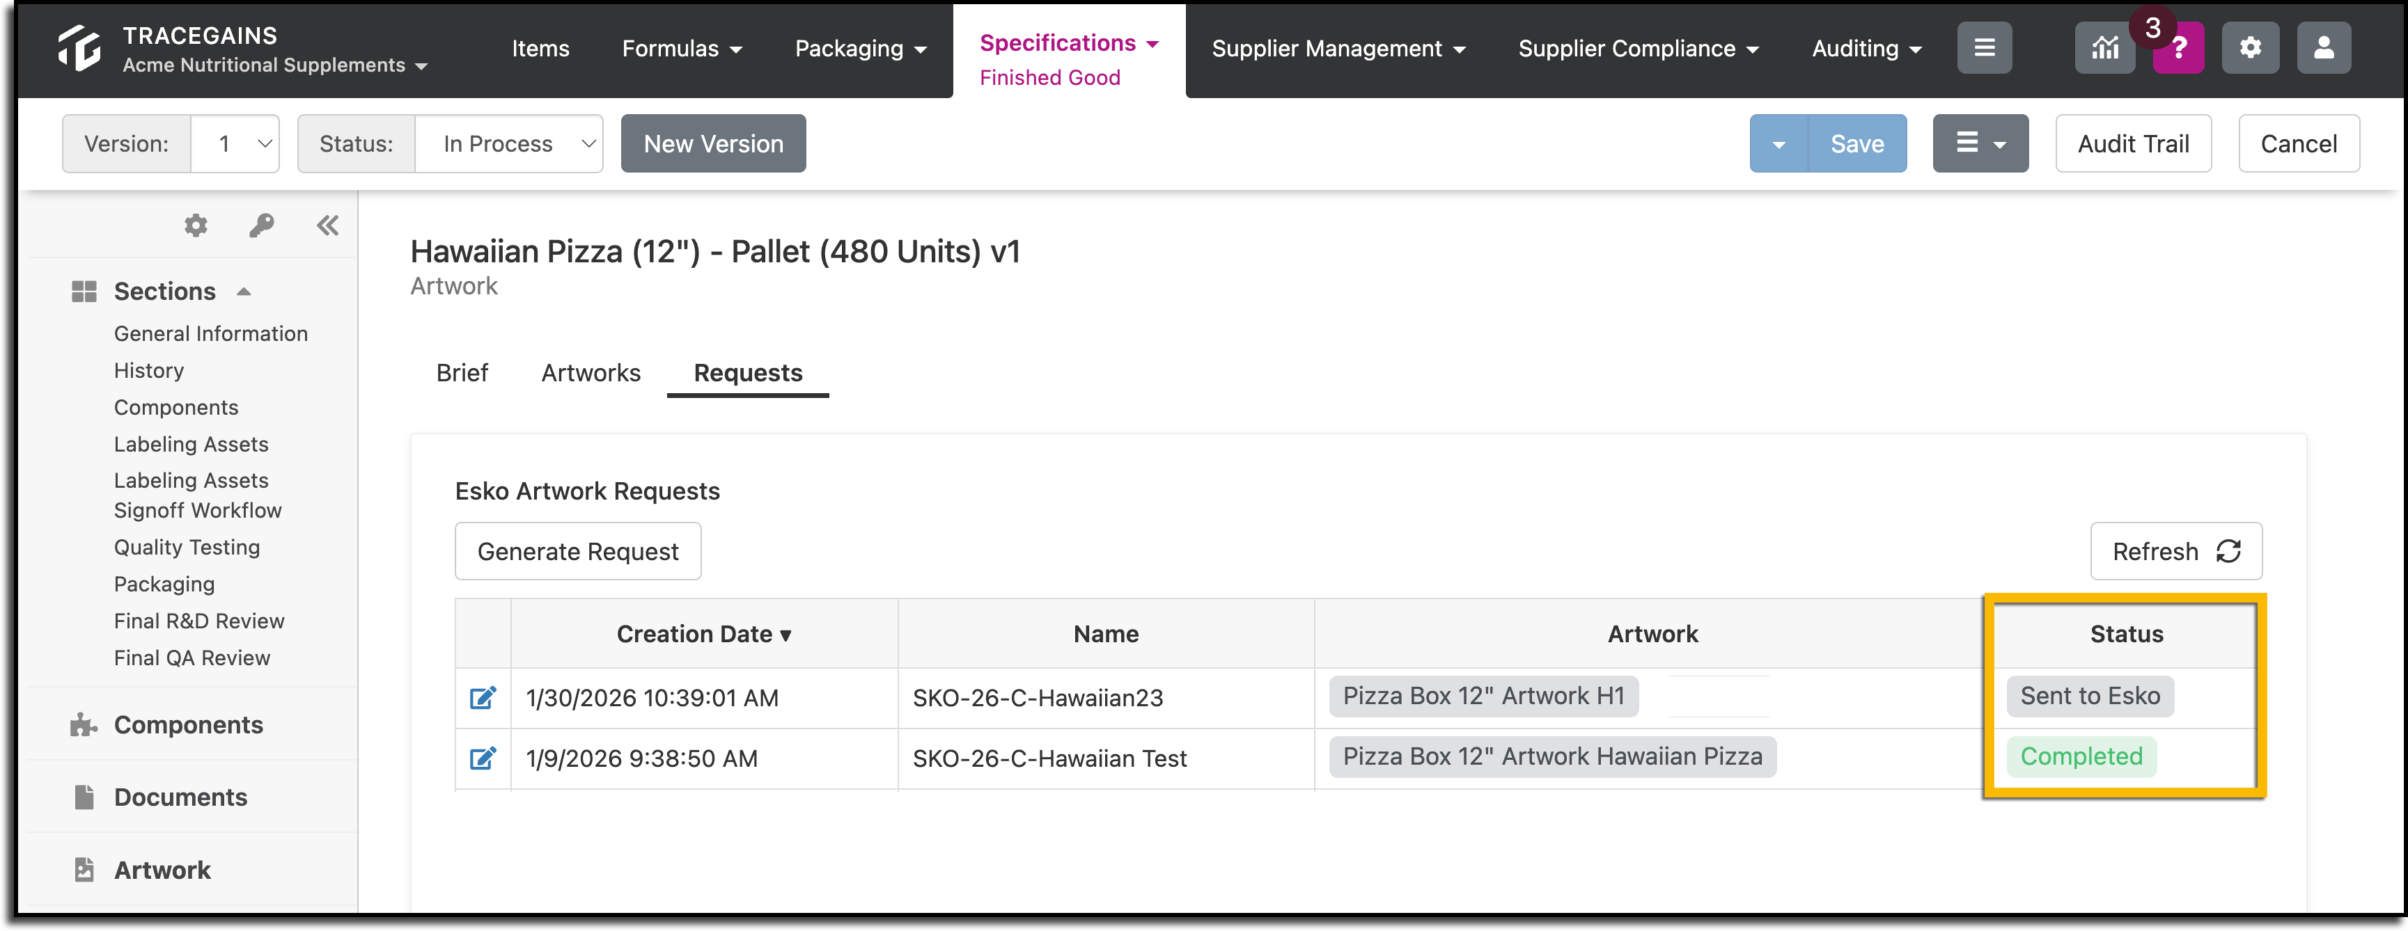Screen dimensions: 2408x931
Task: Switch to the Brief tab
Action: click(462, 374)
